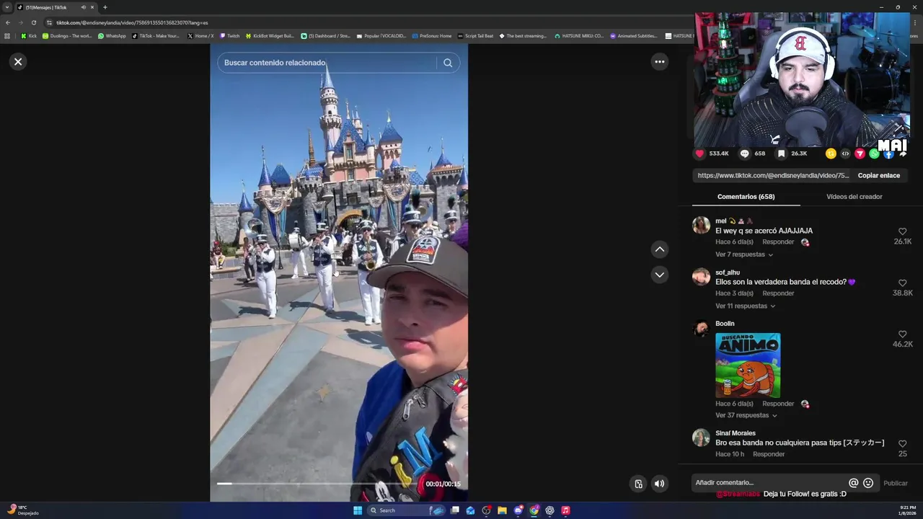This screenshot has width=923, height=519.
Task: Share the video via WhatsApp icon
Action: [874, 154]
